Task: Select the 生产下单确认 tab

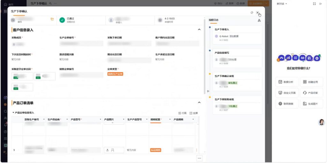Action: 19,11
